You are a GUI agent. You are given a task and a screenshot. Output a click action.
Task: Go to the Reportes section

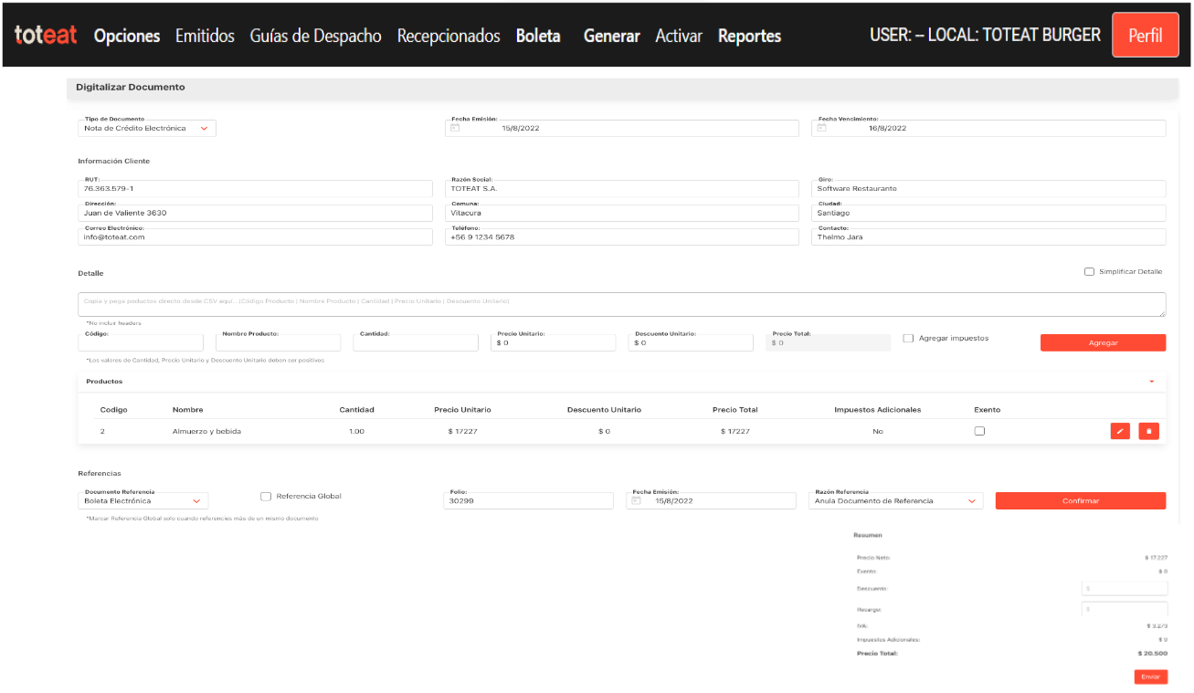749,35
